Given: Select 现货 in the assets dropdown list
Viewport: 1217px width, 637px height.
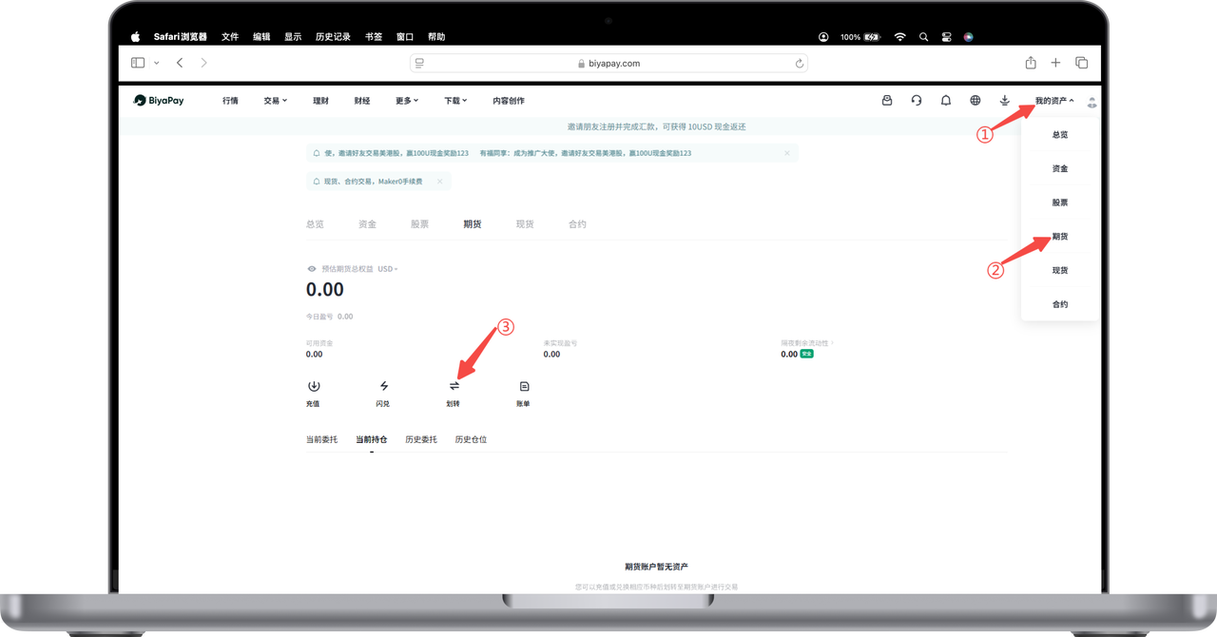Looking at the screenshot, I should [x=1059, y=271].
